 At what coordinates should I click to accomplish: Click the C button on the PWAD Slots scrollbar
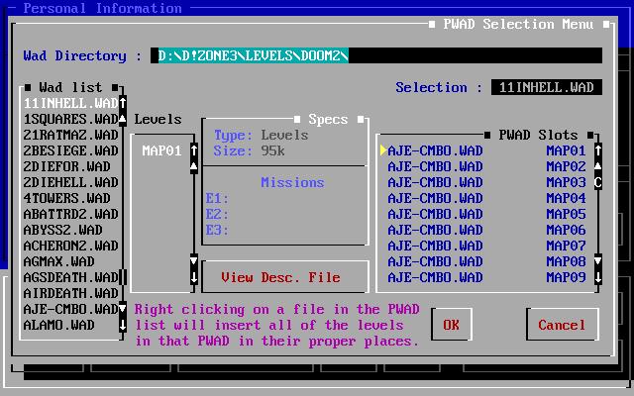click(x=598, y=182)
